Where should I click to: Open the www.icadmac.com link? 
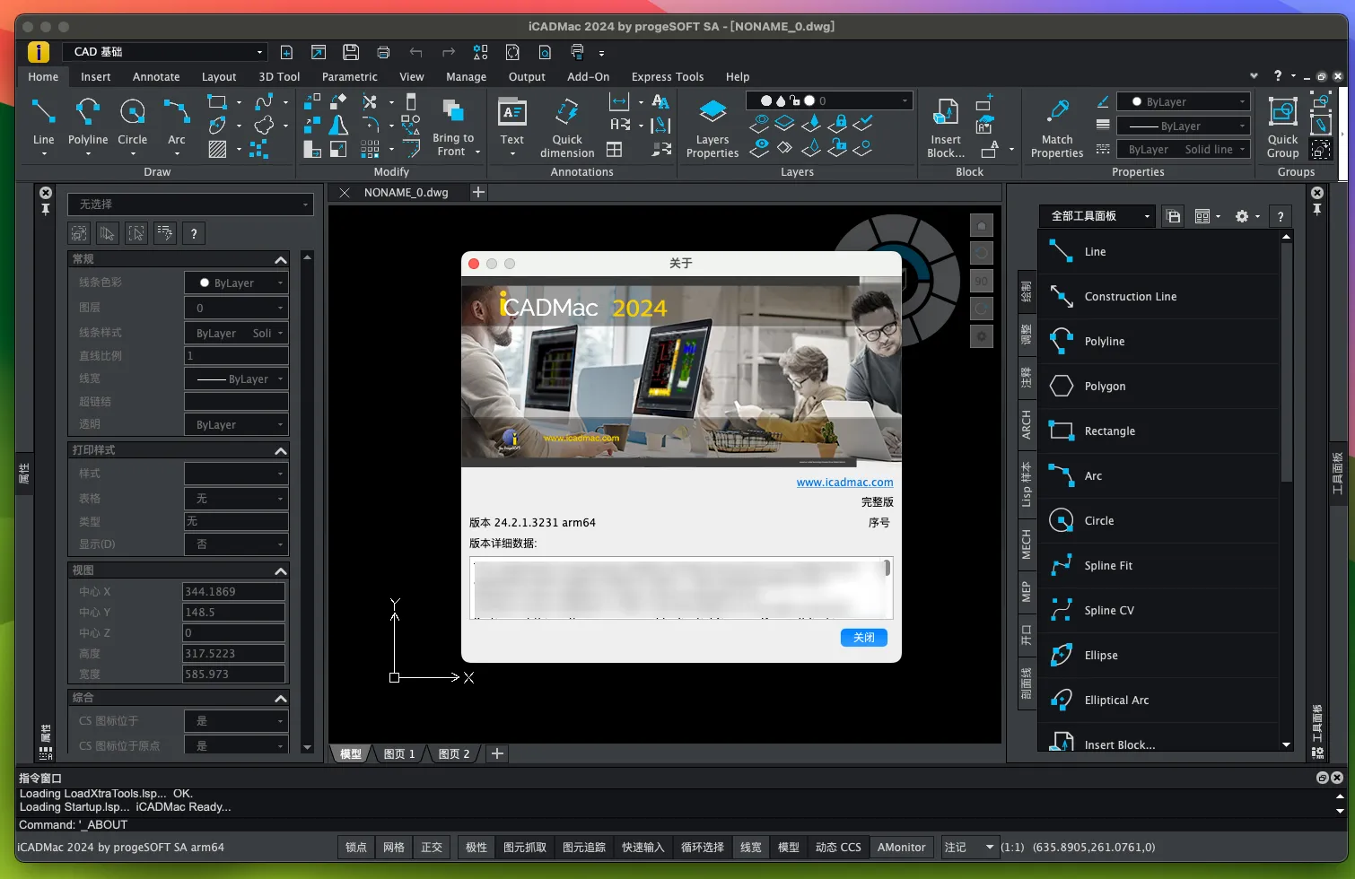[x=845, y=483]
